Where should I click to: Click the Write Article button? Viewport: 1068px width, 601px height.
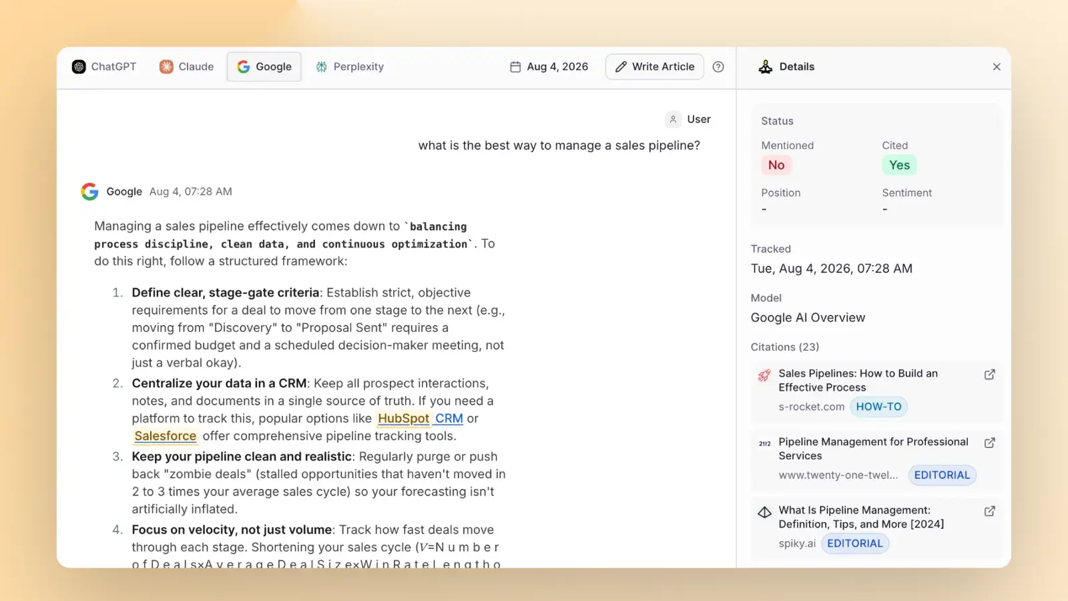click(655, 67)
